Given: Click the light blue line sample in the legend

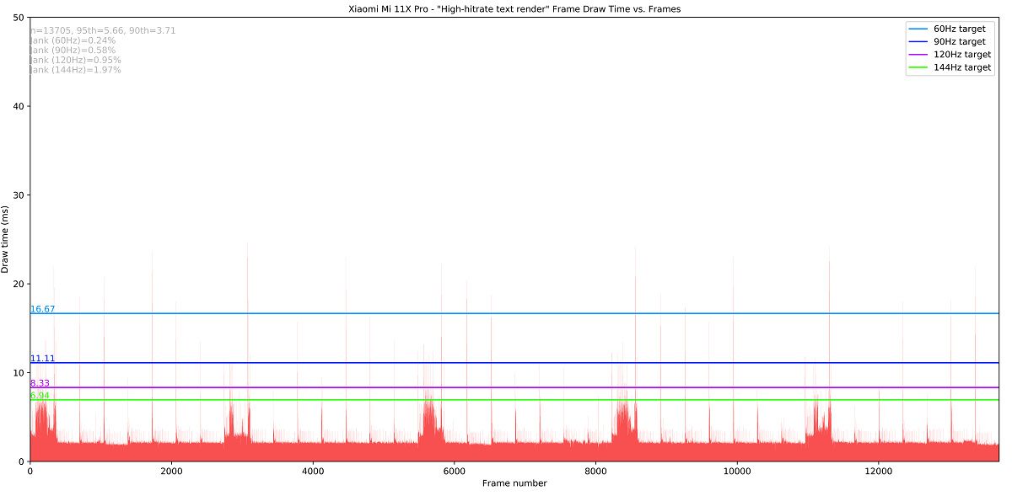Looking at the screenshot, I should click(918, 29).
